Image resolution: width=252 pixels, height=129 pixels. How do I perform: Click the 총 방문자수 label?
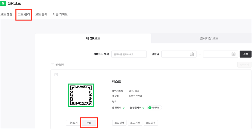coord(135,108)
